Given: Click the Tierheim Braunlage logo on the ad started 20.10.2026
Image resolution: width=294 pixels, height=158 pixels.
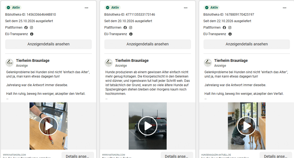Looking at the screenshot, I should pos(109,63).
